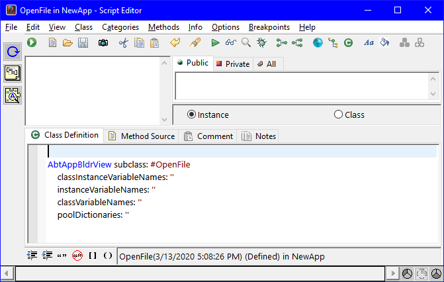Select the Instance radio button
The height and width of the screenshot is (282, 444).
[x=191, y=115]
